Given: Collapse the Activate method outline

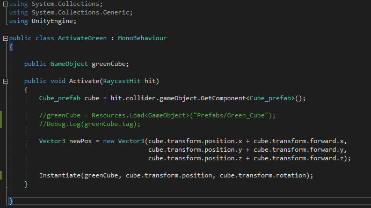Looking at the screenshot, I should [x=6, y=81].
